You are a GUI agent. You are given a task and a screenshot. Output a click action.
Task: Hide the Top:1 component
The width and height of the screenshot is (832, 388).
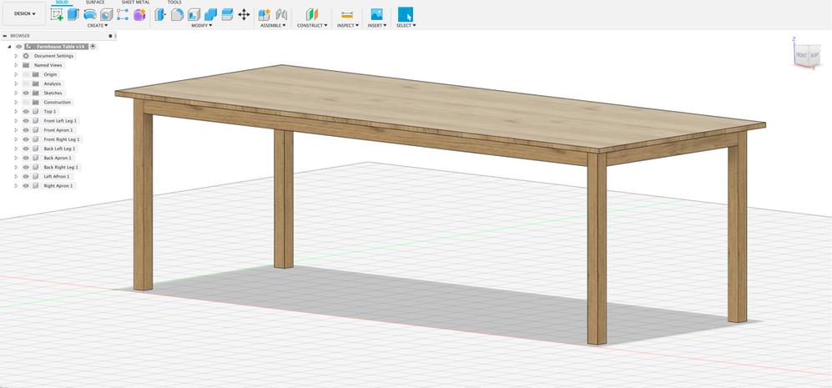coord(26,111)
